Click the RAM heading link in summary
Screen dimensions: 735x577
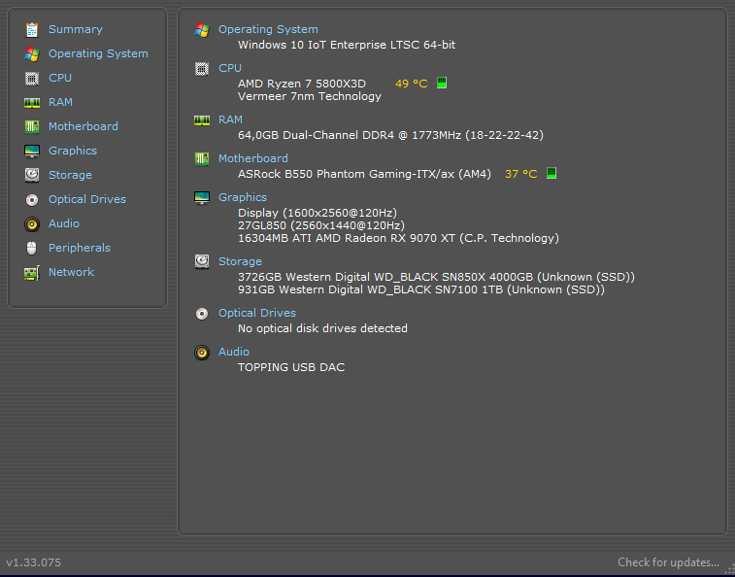230,119
